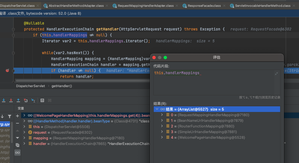Viewport: 299px width, 163px height.
Task: Click class icon on RequestMappingHandlerAdapter.class tab
Action: pos(115,6)
